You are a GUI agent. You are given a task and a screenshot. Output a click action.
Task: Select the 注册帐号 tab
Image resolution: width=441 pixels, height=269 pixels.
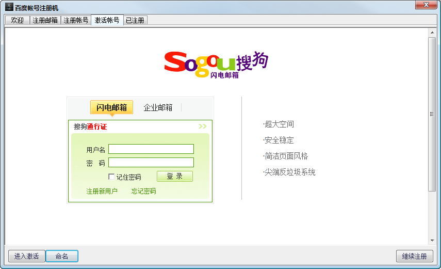[76, 20]
